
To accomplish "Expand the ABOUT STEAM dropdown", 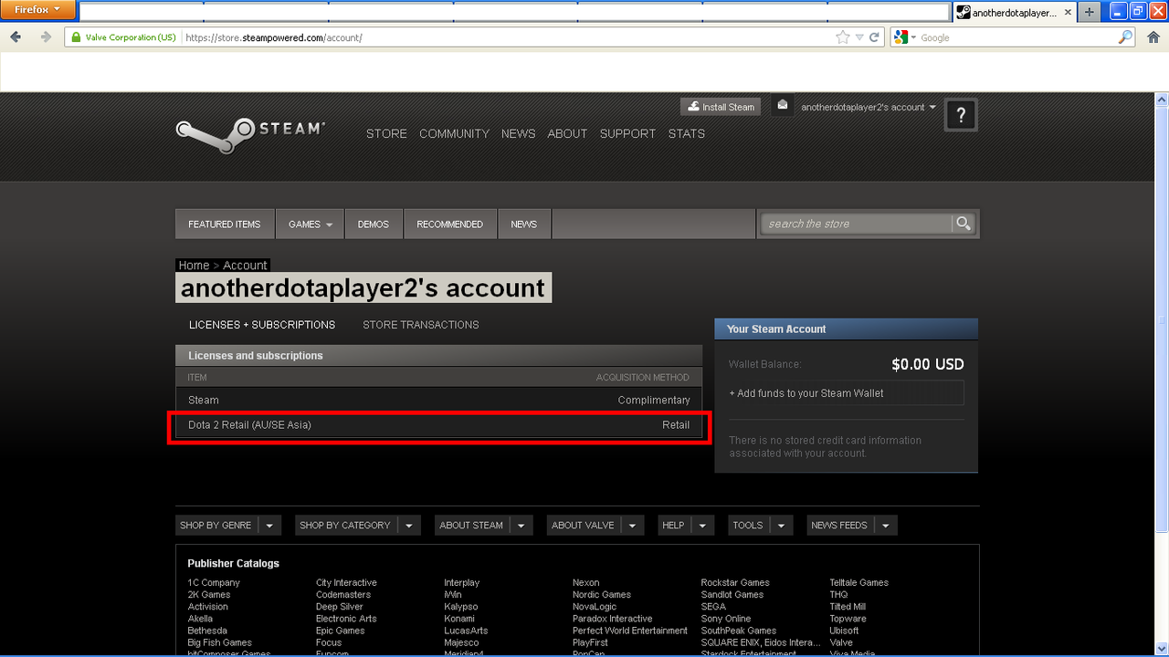I will point(483,525).
